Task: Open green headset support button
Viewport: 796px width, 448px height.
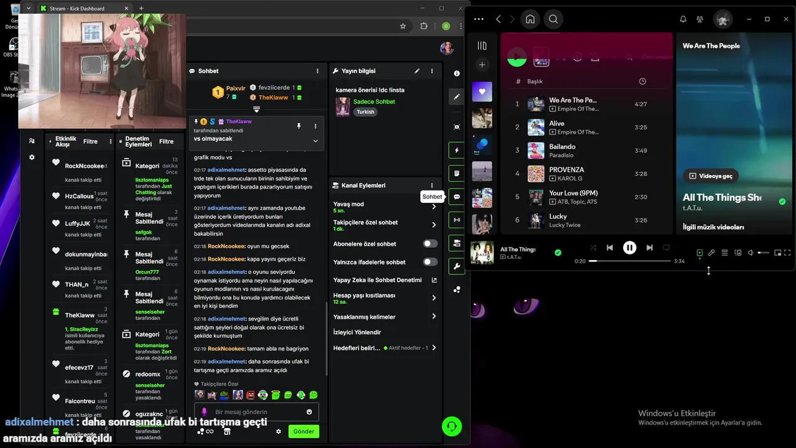Action: 452,426
